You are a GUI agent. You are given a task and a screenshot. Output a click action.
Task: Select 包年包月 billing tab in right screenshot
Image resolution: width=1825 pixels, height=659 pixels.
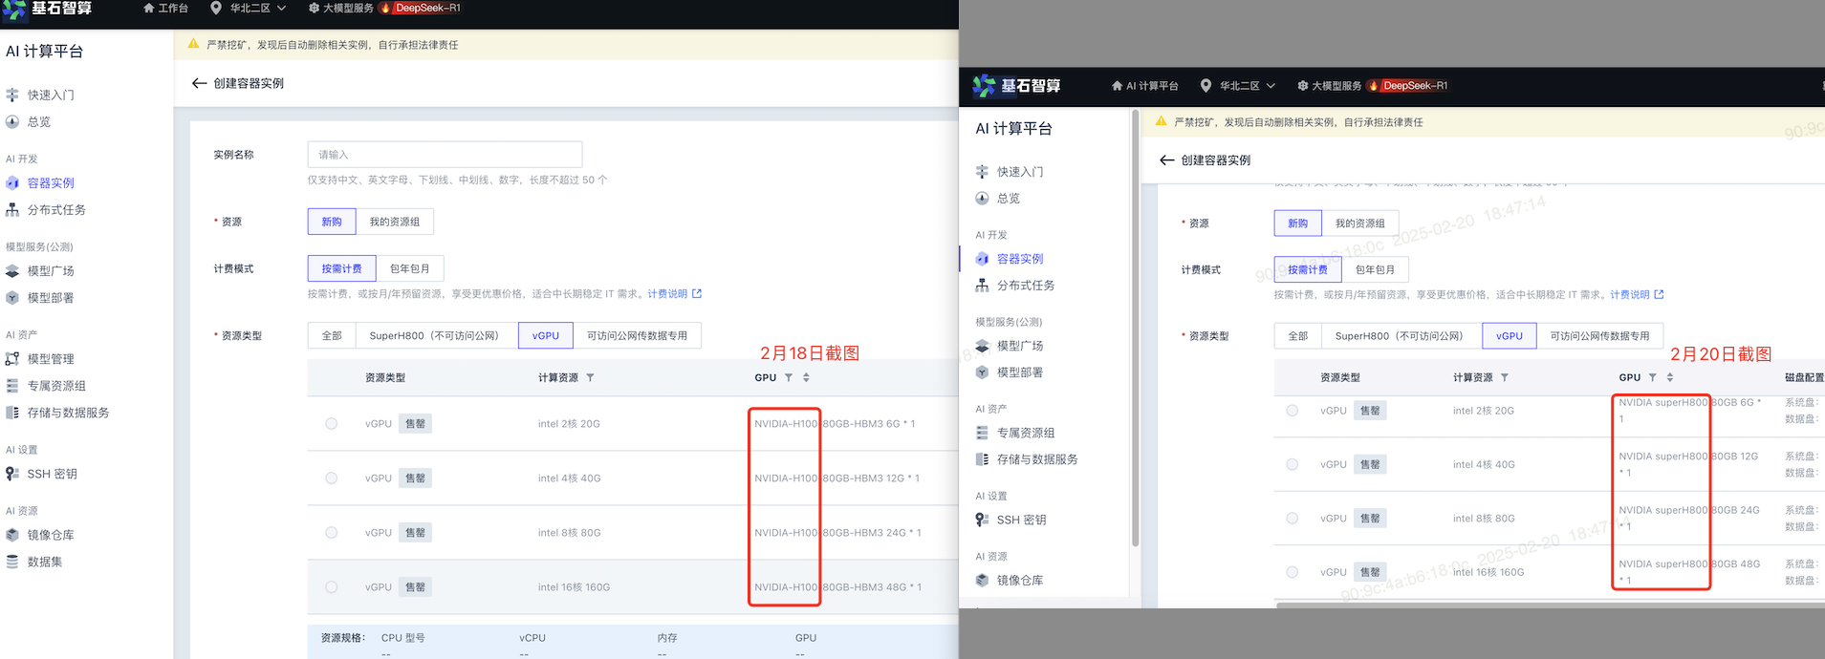[1375, 270]
